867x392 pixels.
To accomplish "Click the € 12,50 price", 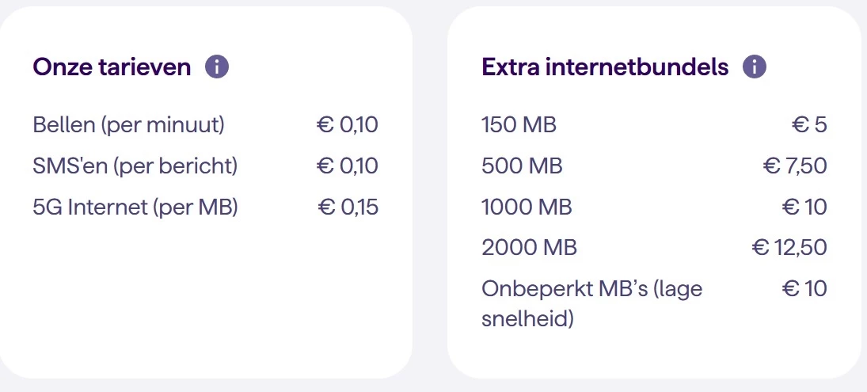I will coord(789,247).
